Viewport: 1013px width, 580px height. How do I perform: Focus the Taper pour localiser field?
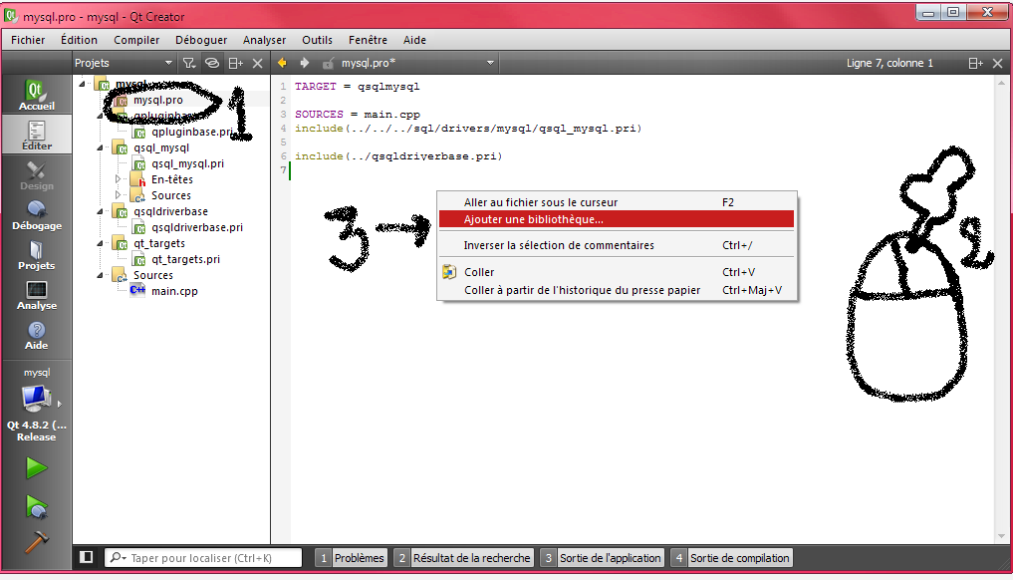click(x=203, y=557)
